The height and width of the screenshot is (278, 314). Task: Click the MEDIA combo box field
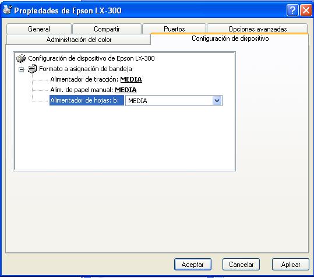[x=174, y=101]
